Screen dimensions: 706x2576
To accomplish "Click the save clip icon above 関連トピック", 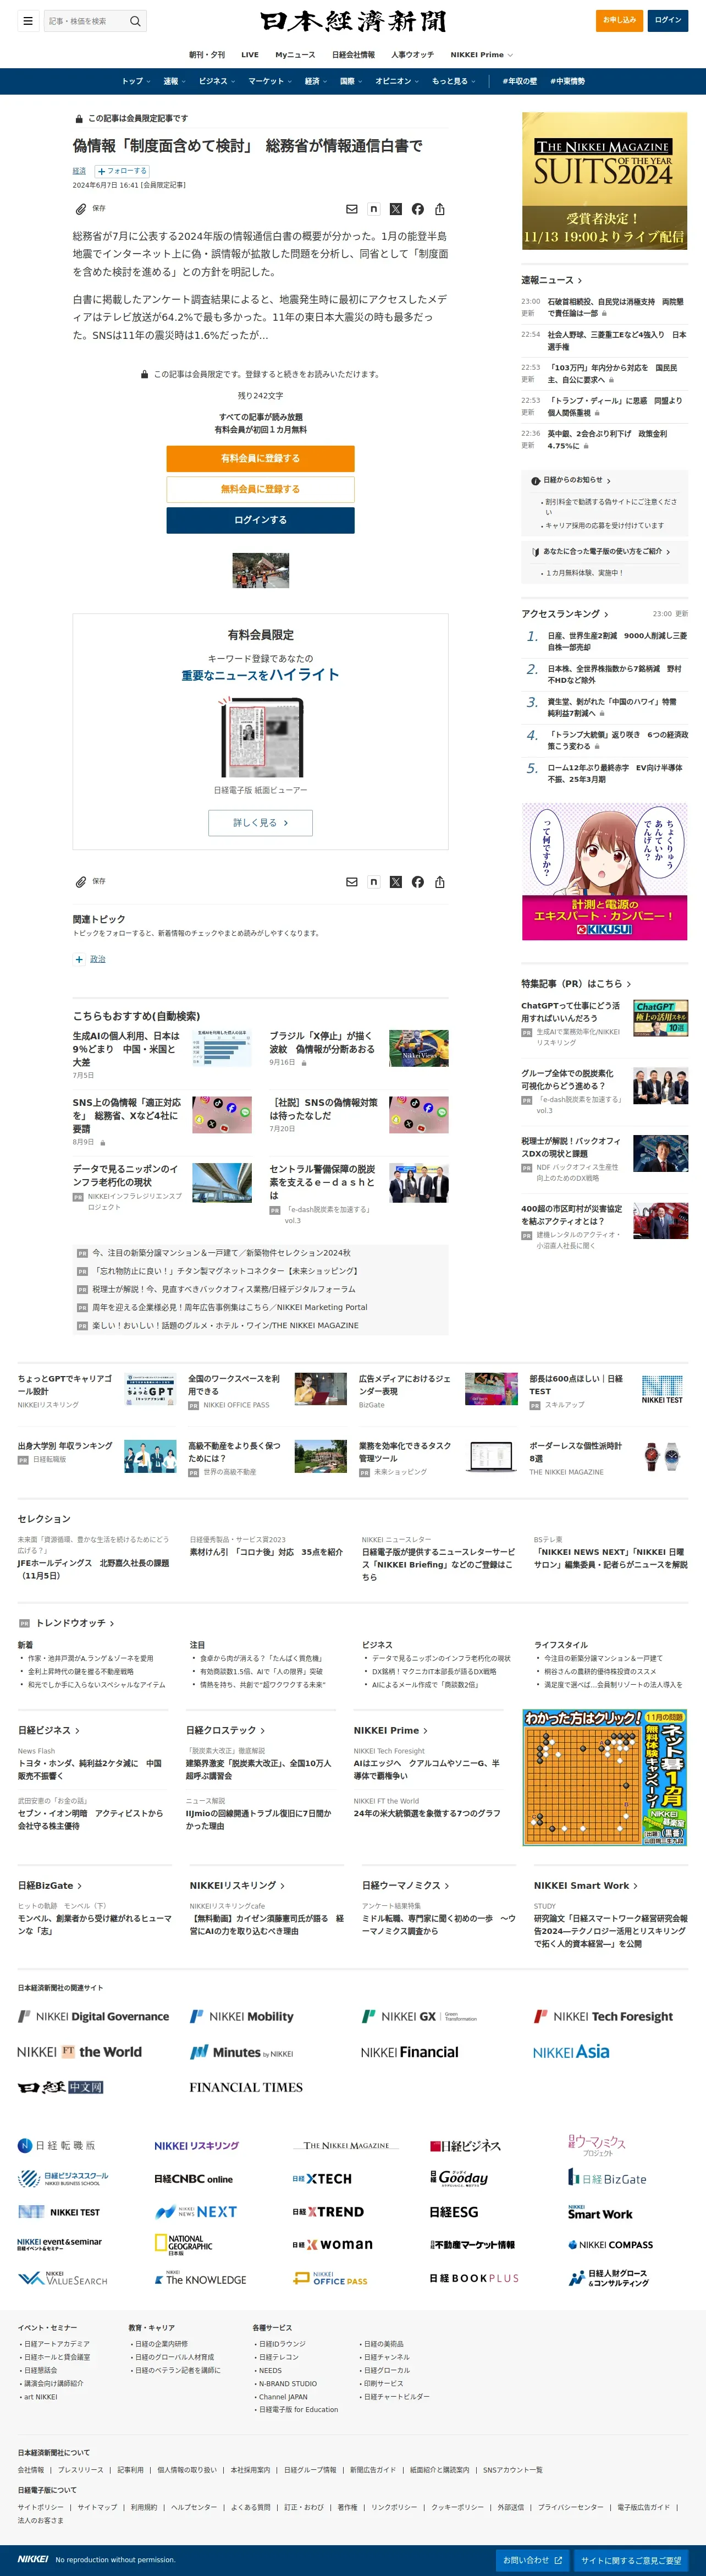I will click(81, 882).
